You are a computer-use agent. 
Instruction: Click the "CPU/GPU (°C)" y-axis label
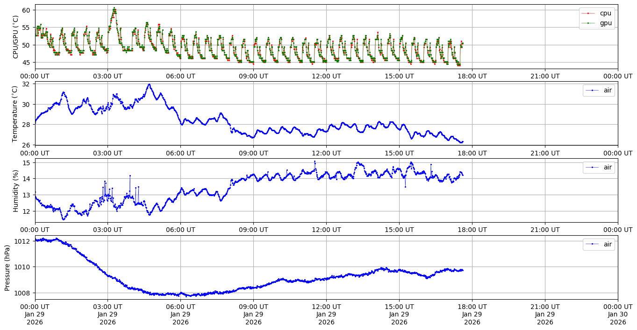tap(15, 37)
